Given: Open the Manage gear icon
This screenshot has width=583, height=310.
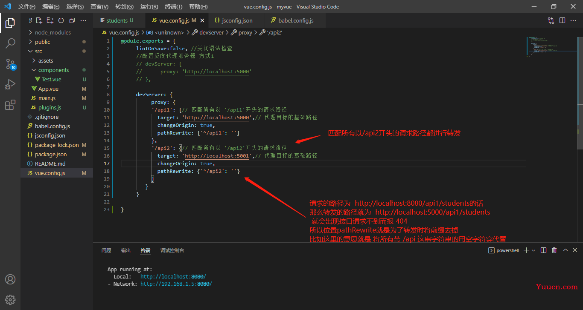Looking at the screenshot, I should tap(10, 299).
